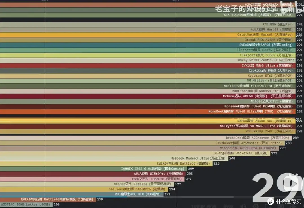Select the ATK RS6 (磁玉Pro) bar label

pyautogui.click(x=277, y=24)
